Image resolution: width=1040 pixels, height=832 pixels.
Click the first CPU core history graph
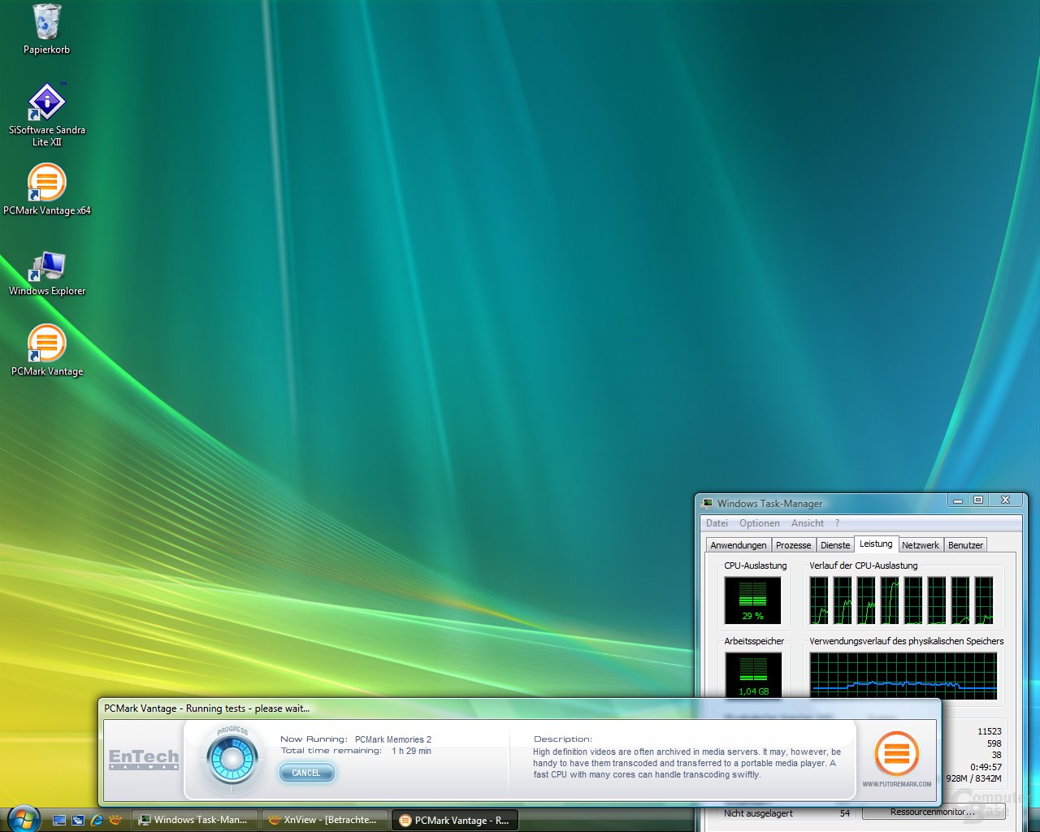click(819, 600)
